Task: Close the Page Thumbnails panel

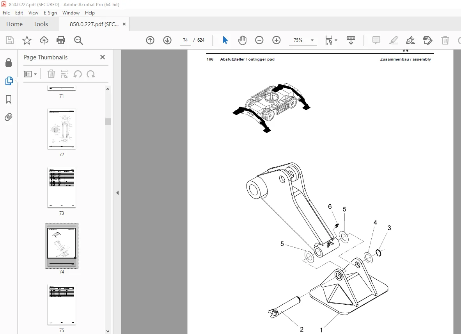Action: coord(103,57)
